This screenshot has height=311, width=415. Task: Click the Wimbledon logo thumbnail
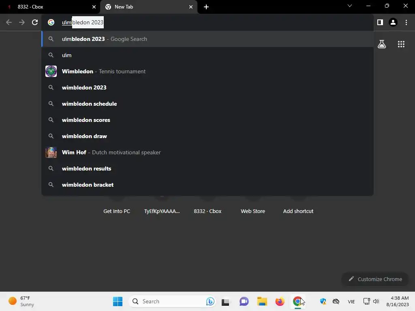(x=51, y=71)
